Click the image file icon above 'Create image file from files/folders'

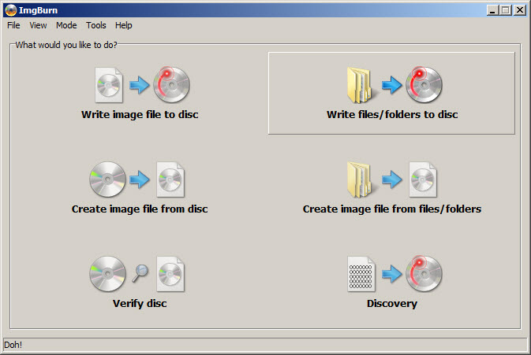[x=423, y=179]
